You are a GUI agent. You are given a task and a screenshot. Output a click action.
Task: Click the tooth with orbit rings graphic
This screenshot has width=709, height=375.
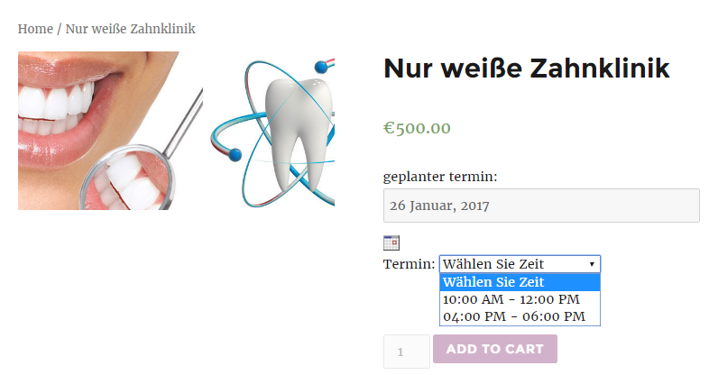[x=272, y=133]
